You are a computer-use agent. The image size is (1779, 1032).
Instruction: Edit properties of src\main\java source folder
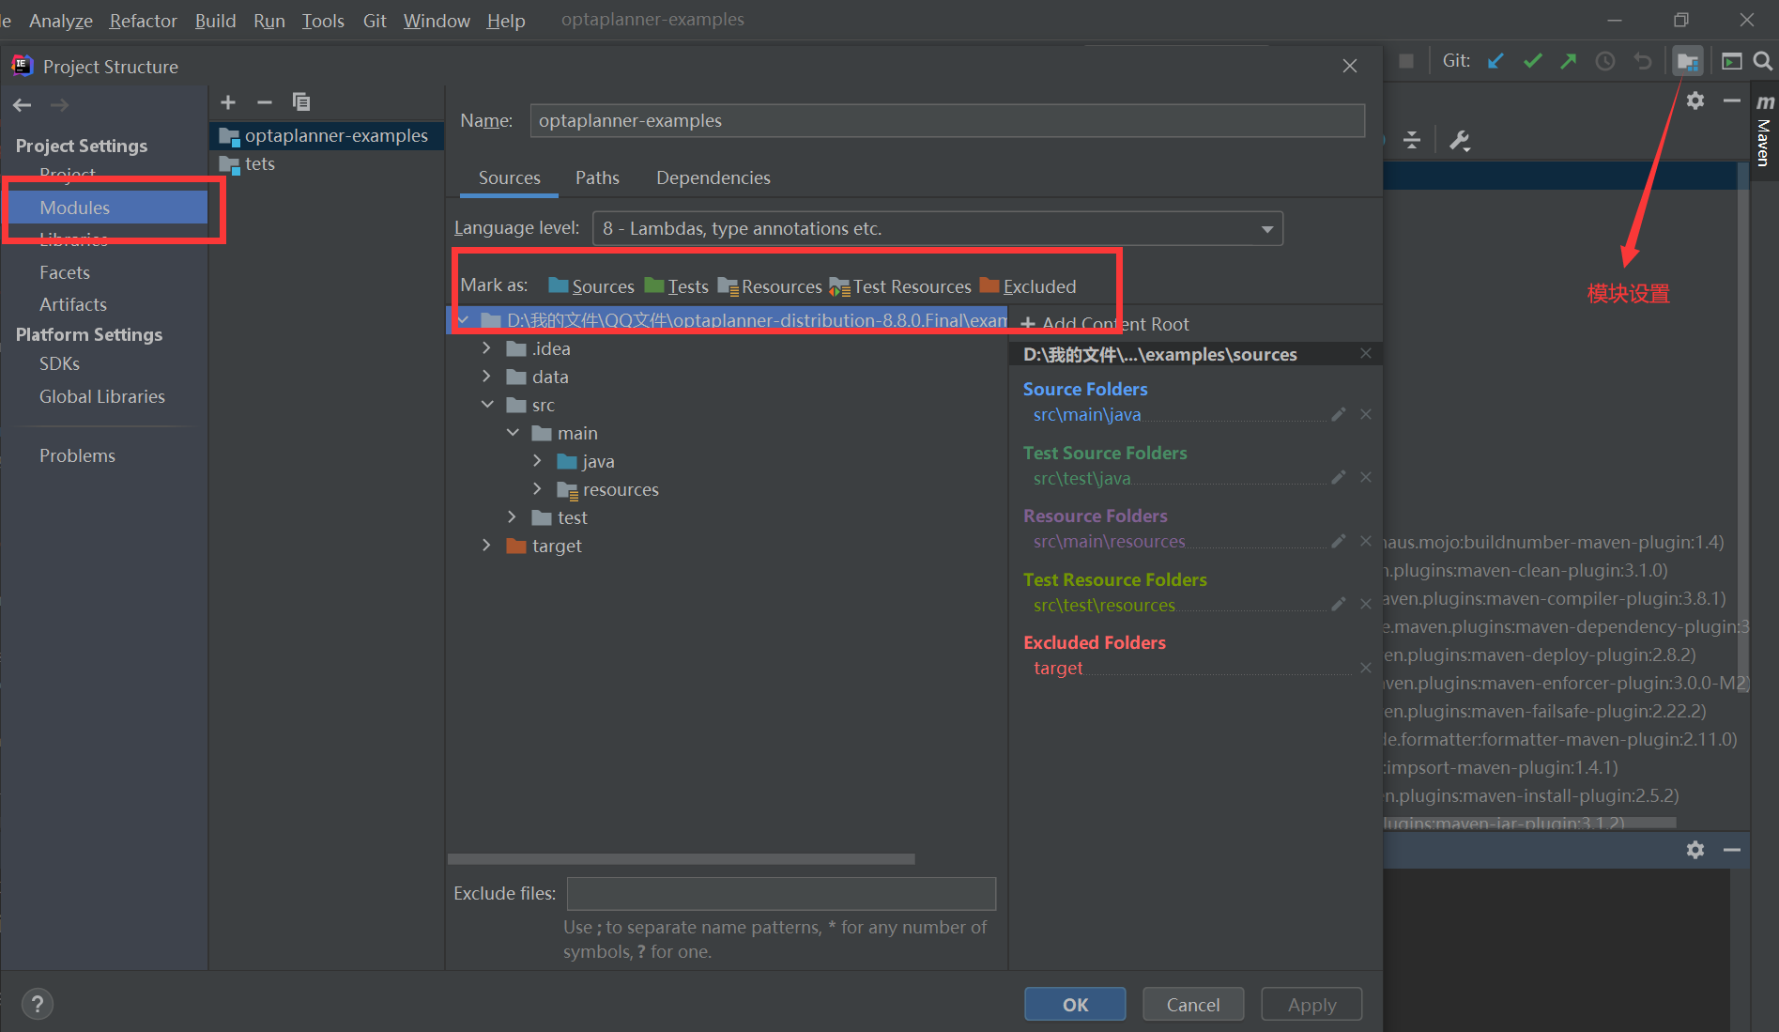click(1339, 414)
